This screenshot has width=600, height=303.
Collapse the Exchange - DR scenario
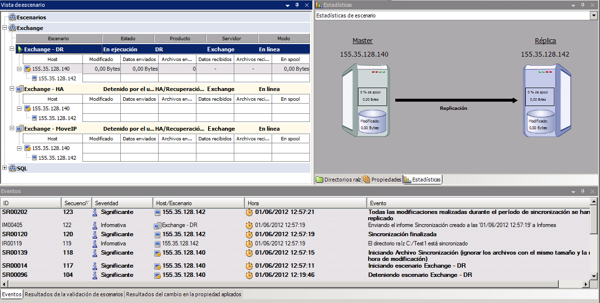coord(12,49)
